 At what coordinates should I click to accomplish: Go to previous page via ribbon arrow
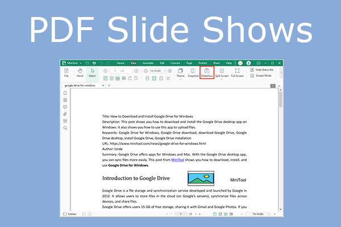(x=106, y=71)
